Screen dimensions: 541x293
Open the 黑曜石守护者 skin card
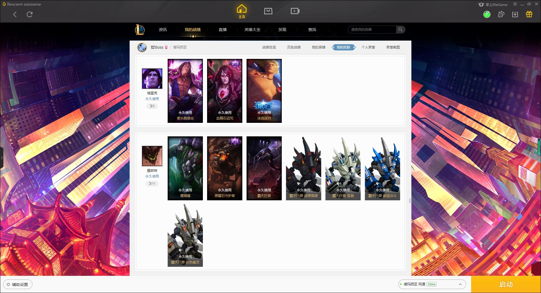225,168
